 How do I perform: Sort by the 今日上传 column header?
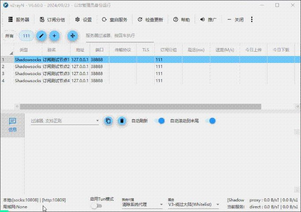pos(253,50)
